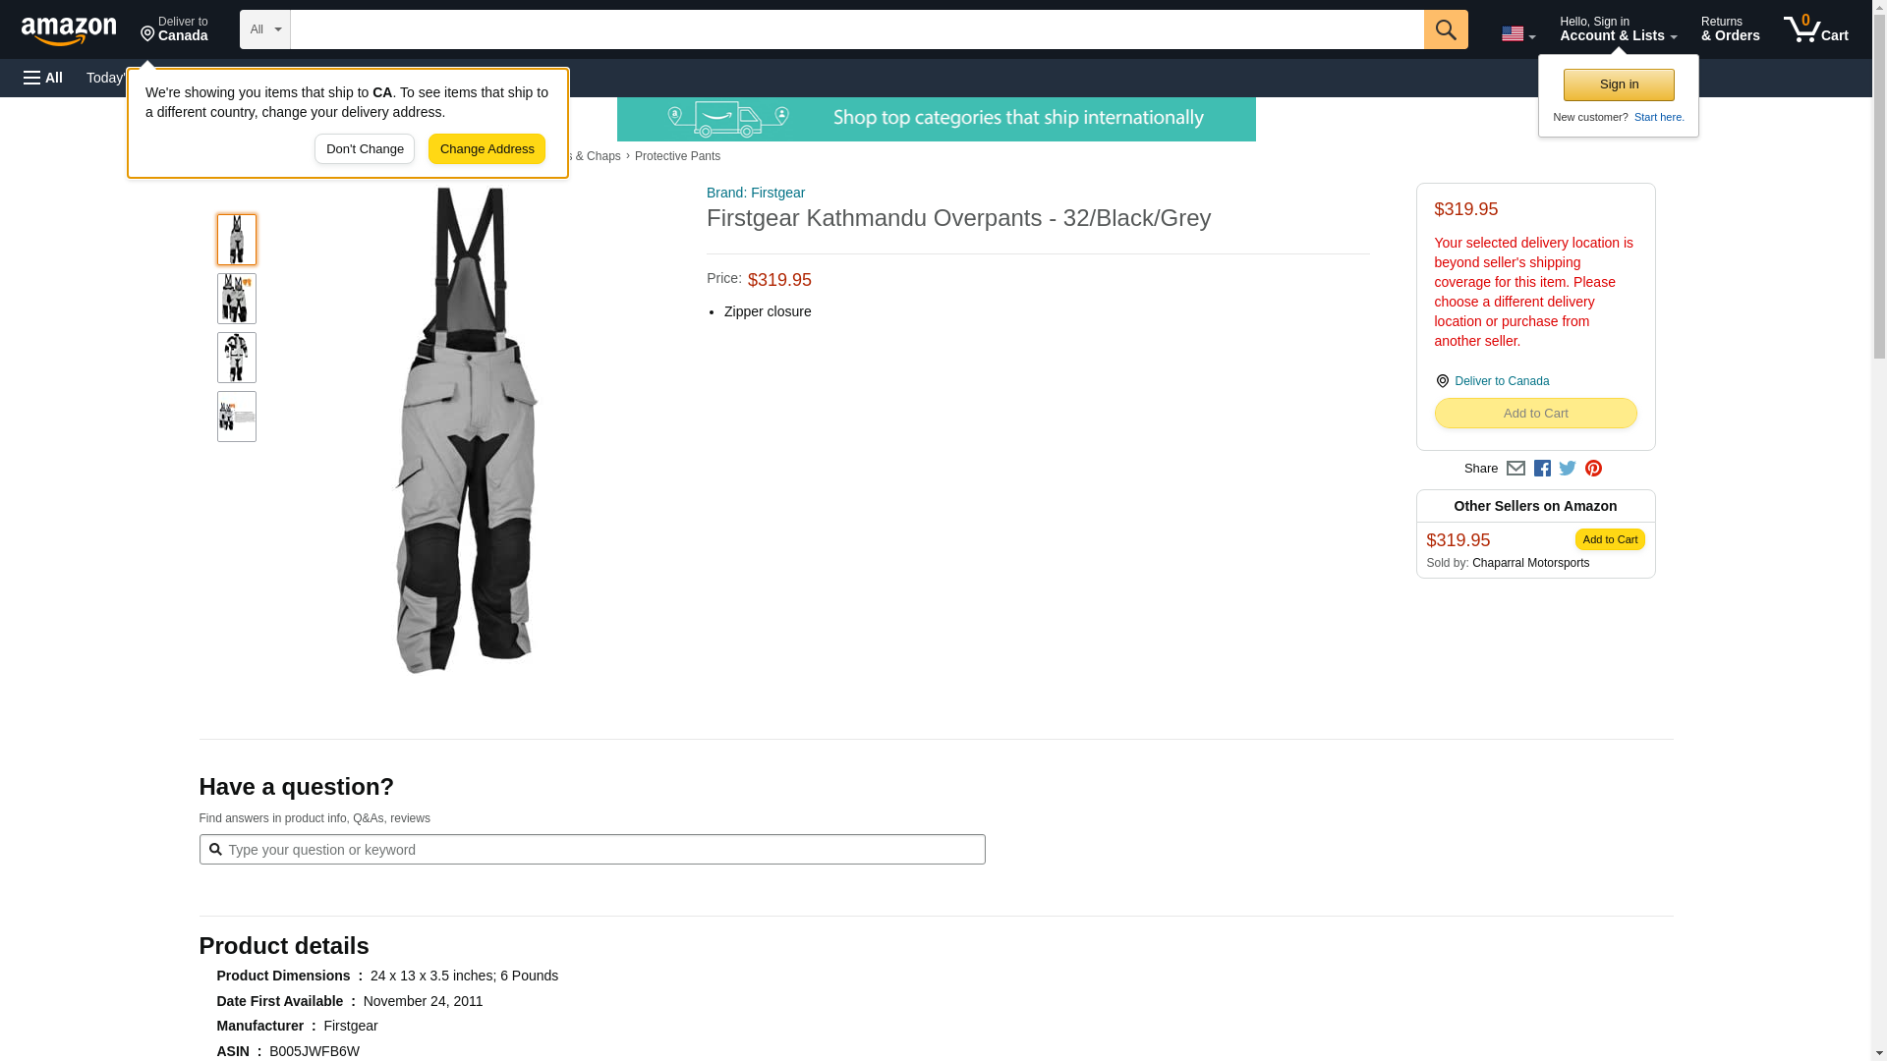
Task: Select the second product thumbnail
Action: coord(237,299)
